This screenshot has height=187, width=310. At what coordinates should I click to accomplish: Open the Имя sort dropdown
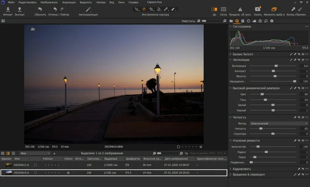click(34, 153)
